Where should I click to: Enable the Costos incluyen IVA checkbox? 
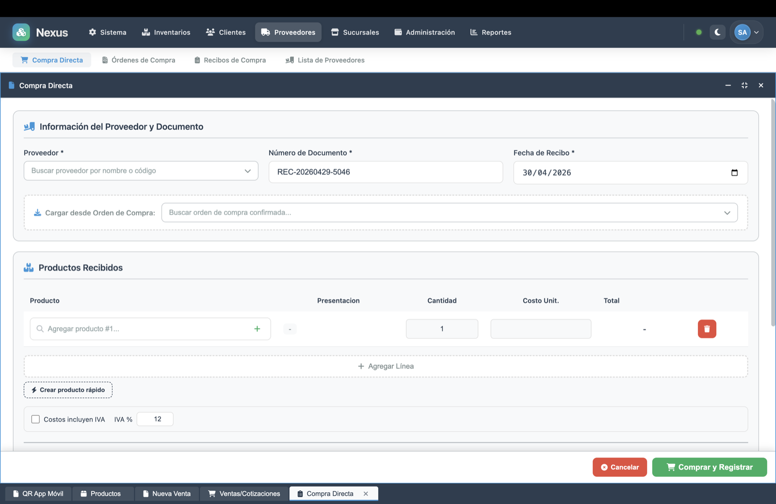tap(35, 419)
